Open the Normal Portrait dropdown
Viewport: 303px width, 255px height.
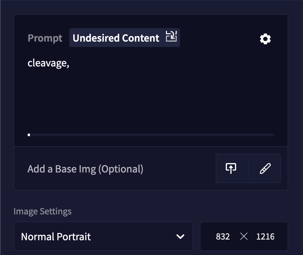click(103, 236)
